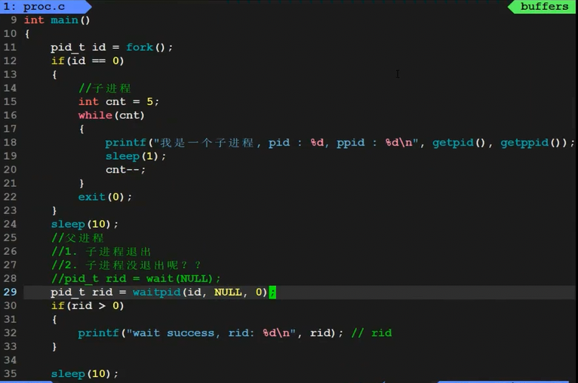
Task: Click comment '//2. 子进程没退出呢？？'
Action: coord(126,265)
